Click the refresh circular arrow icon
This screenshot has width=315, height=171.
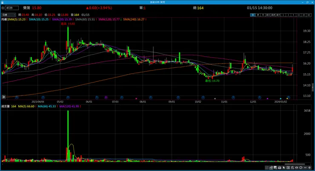(x=301, y=168)
